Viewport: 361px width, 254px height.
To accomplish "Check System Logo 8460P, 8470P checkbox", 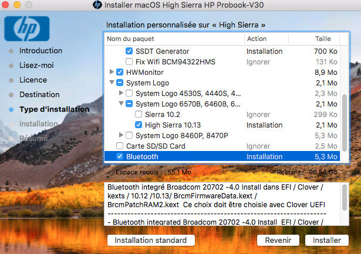I will (x=129, y=135).
